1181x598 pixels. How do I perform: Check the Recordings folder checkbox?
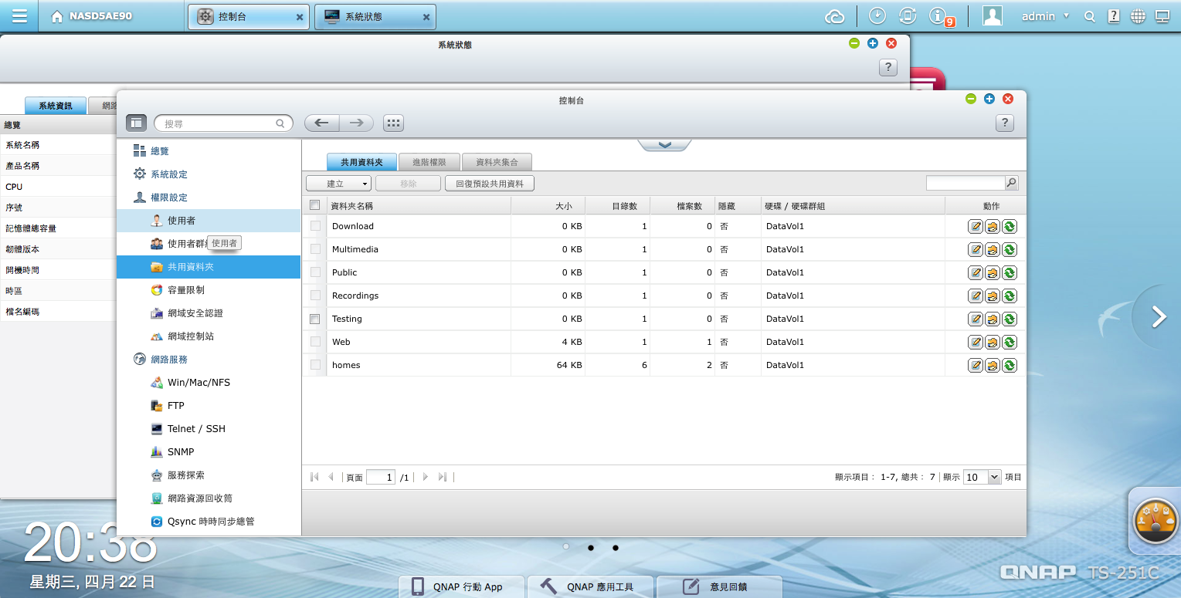coord(314,296)
